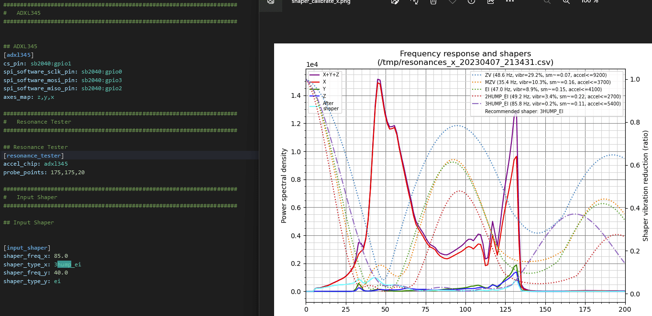This screenshot has width=652, height=316.
Task: Click the '## Resonance Tester' comment line
Action: [35, 147]
